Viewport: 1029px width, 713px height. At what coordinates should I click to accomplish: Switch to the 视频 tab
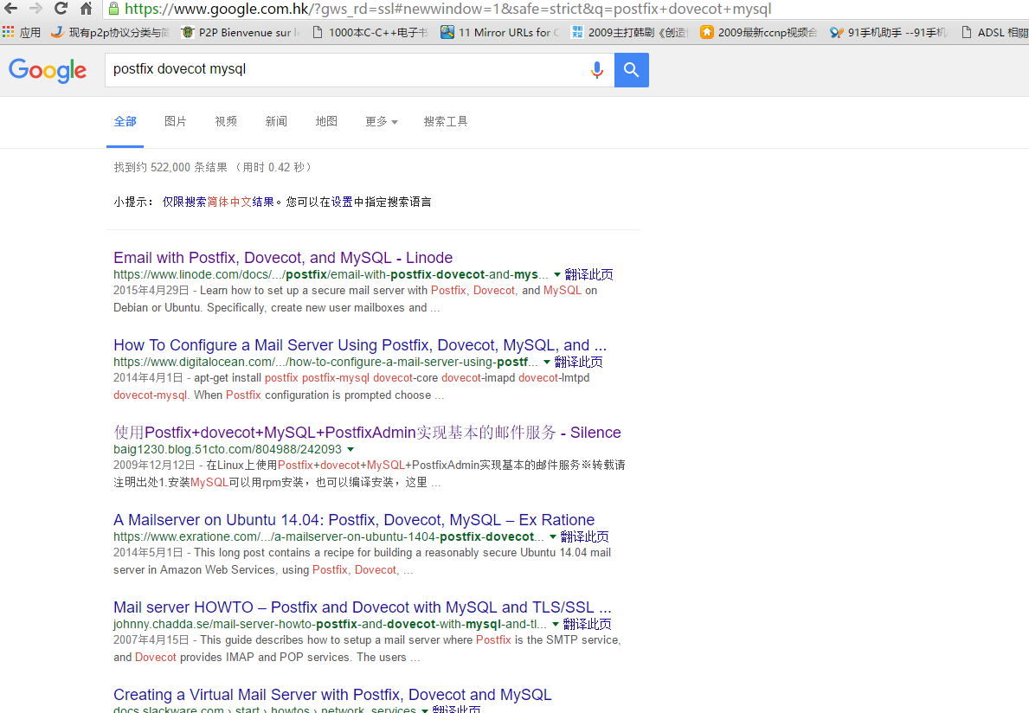coord(226,121)
